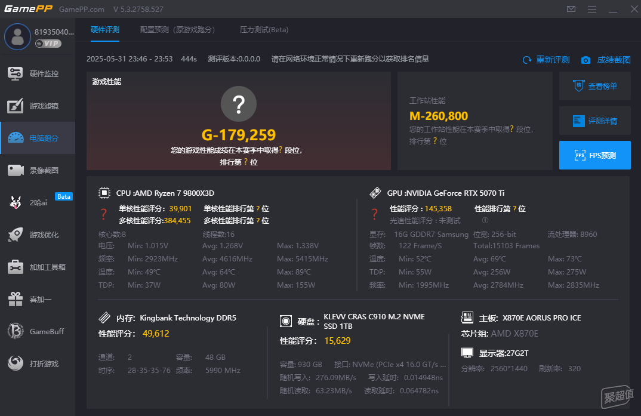Select 硬件监控 in the sidebar
Screen dimensions: 641x416
pyautogui.click(x=38, y=74)
